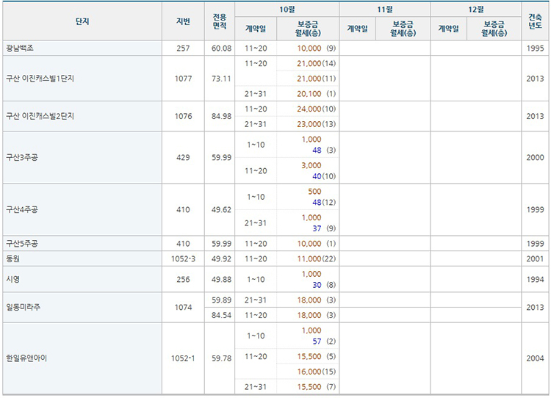The width and height of the screenshot is (551, 398).
Task: Click deposit 24,000 on floor 10
Action: click(x=309, y=109)
